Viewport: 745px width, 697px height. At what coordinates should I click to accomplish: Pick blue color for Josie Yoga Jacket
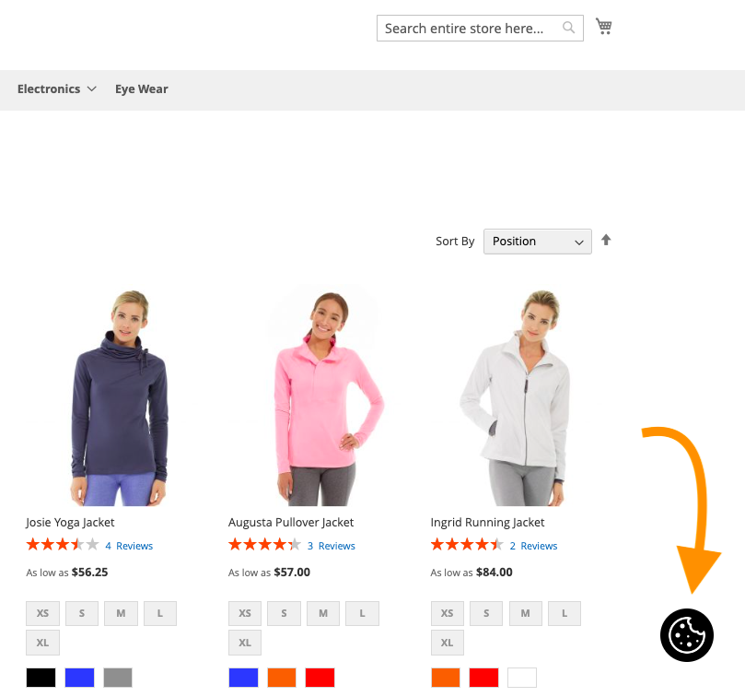point(79,678)
